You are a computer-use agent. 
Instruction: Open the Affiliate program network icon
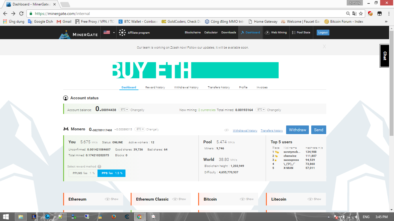[x=122, y=33]
